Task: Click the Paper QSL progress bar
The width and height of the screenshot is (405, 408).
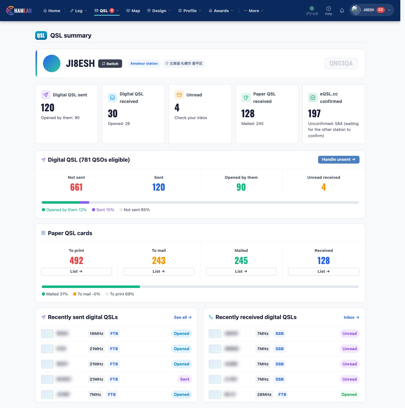Action: pos(200,287)
